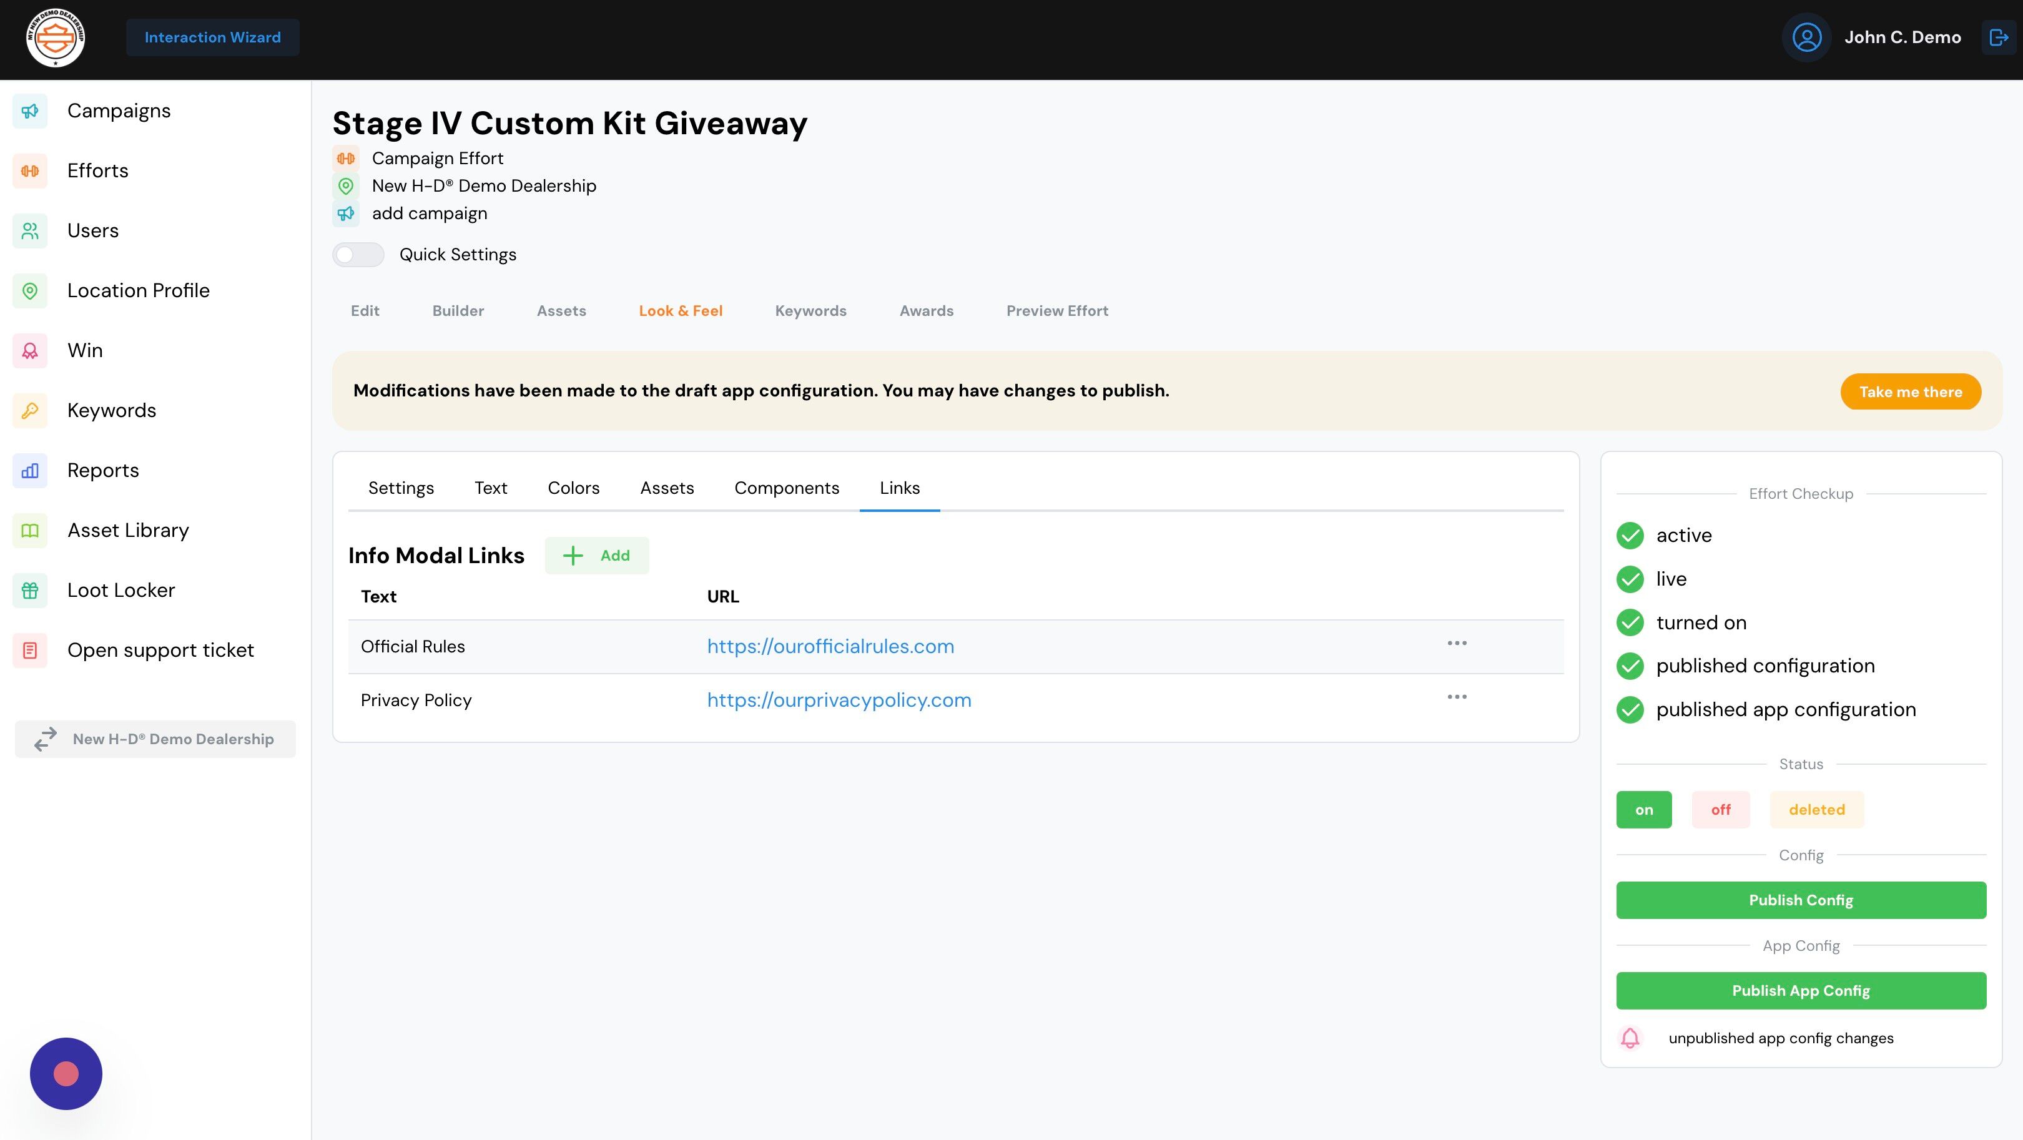Open the New H-D Demo Dealership location switcher
The height and width of the screenshot is (1140, 2023).
(x=155, y=739)
